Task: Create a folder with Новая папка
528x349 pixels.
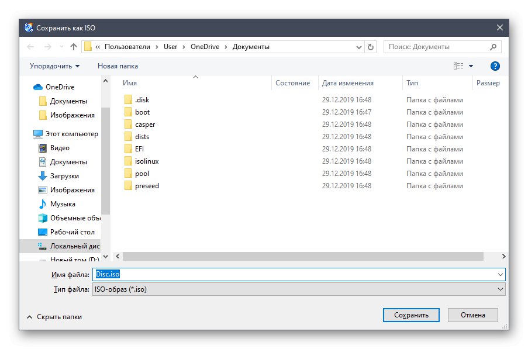Action: (118, 66)
